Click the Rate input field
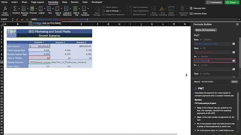Image resolution: width=241 pixels, height=135 pixels. [x=213, y=44]
